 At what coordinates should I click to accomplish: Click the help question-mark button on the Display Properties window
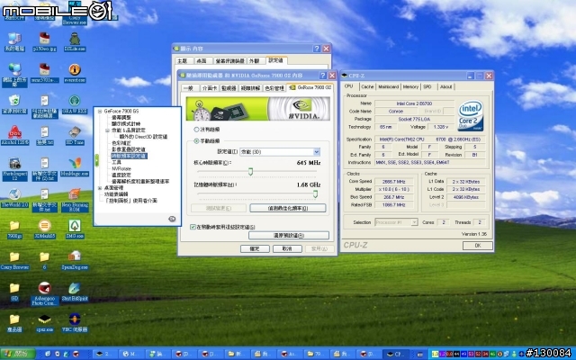317,49
